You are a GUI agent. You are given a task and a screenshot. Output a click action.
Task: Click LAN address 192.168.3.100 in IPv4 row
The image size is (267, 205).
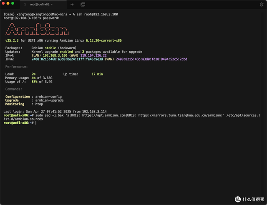(55, 55)
